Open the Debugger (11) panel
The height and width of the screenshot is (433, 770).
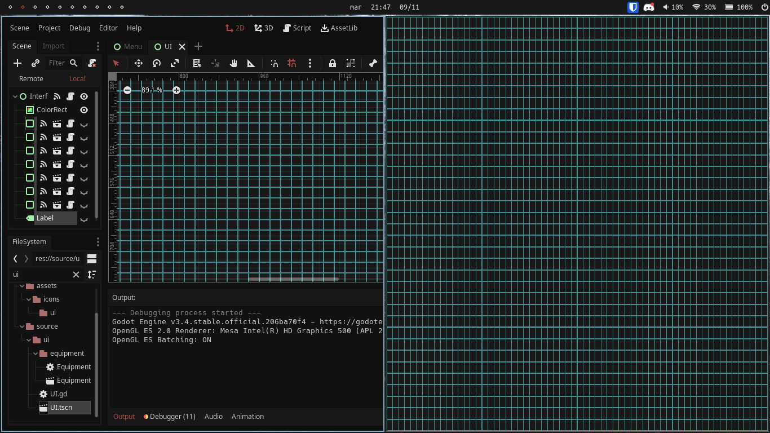(169, 417)
